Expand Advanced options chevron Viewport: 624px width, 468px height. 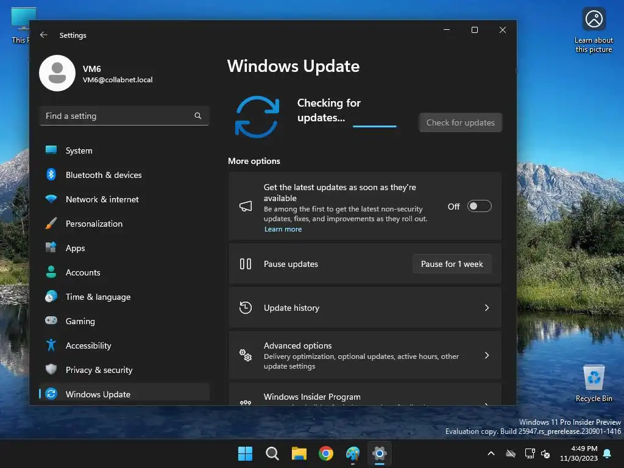tap(487, 355)
